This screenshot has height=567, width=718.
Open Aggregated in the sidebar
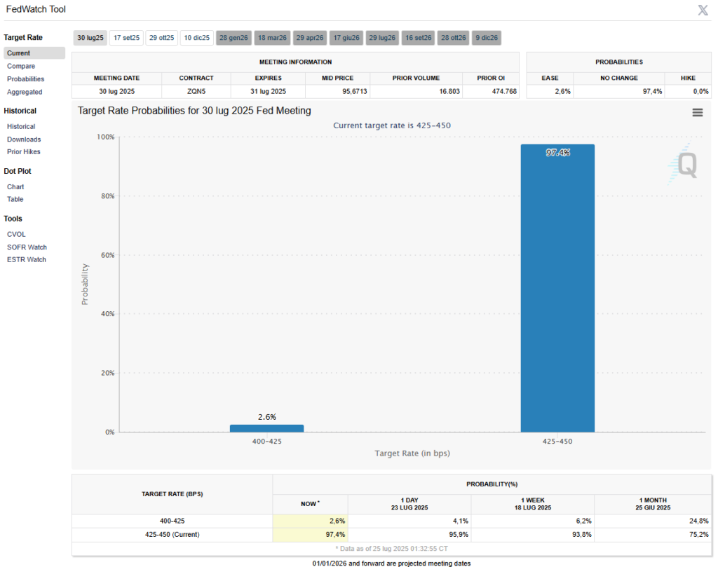click(x=25, y=92)
